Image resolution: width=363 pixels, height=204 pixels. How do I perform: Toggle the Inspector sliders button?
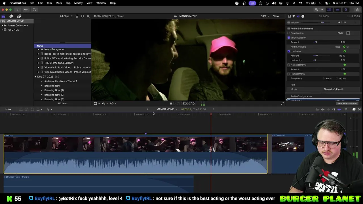coord(346,10)
